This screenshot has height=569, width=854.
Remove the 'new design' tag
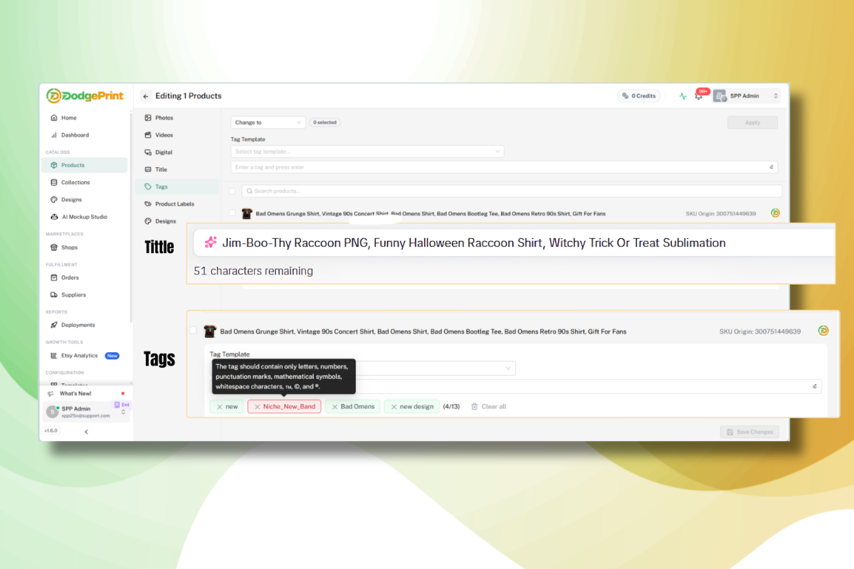pos(394,407)
